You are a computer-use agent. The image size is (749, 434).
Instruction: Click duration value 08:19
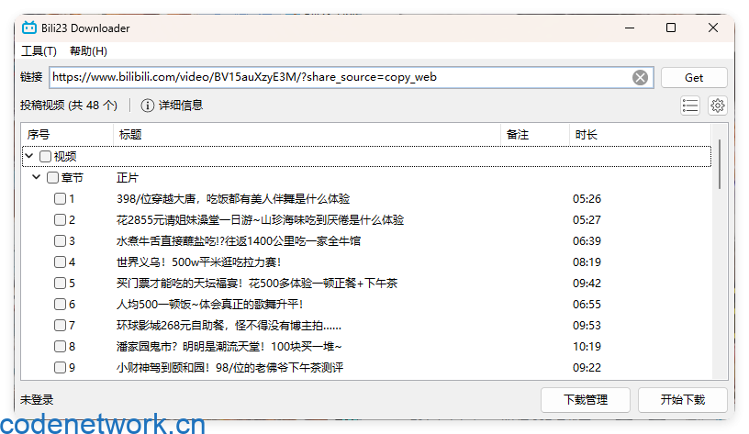click(x=587, y=262)
